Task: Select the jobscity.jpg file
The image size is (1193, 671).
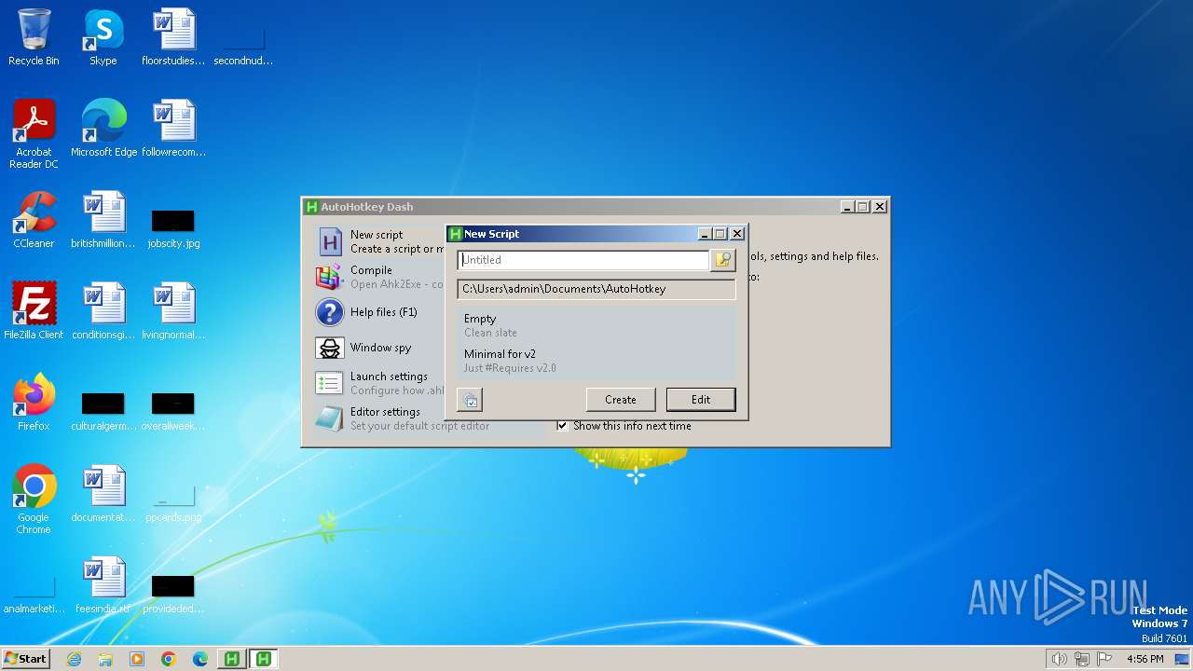Action: tap(173, 229)
